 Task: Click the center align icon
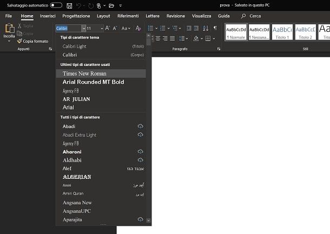click(x=158, y=38)
